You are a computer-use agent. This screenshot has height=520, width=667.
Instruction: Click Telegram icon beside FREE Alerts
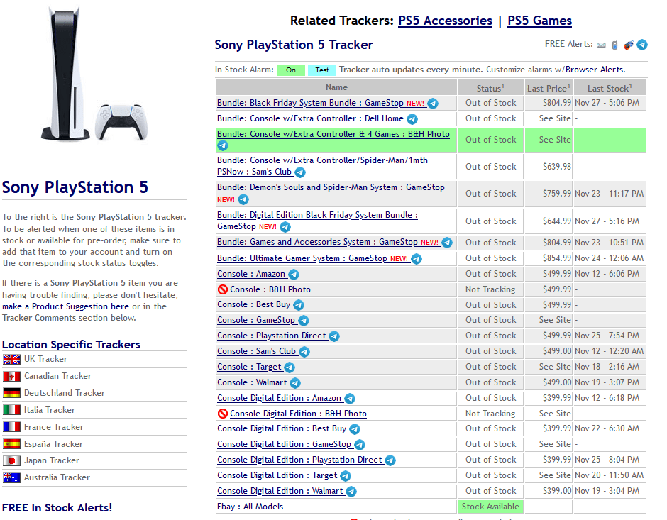[x=642, y=45]
